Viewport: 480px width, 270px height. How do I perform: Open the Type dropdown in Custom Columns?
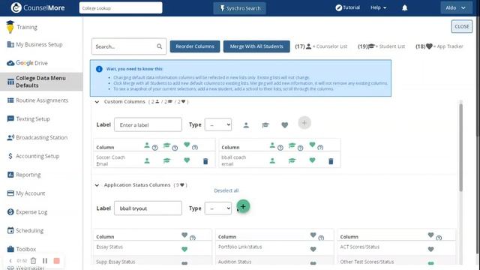(x=218, y=124)
